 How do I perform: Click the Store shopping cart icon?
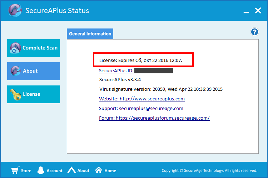click(15, 170)
